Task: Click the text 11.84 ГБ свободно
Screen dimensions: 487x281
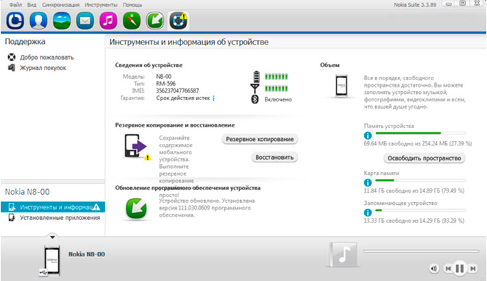Action: coord(385,191)
